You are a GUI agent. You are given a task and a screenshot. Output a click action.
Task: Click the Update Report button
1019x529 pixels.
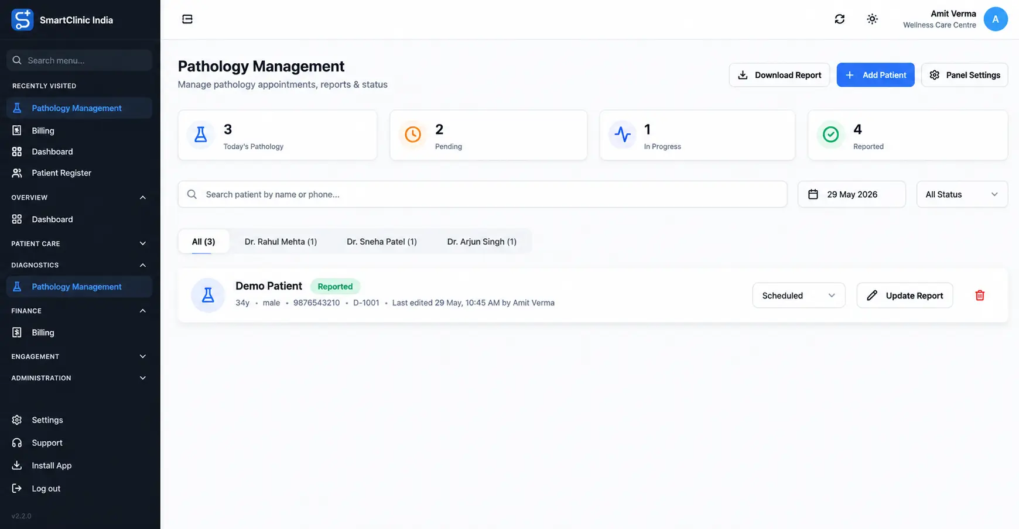[905, 296]
